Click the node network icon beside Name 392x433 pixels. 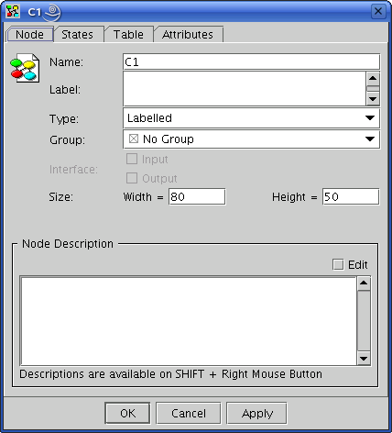tap(25, 68)
